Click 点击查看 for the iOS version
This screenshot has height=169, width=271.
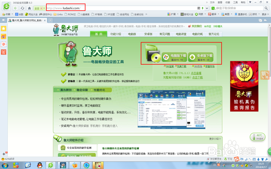(196, 73)
